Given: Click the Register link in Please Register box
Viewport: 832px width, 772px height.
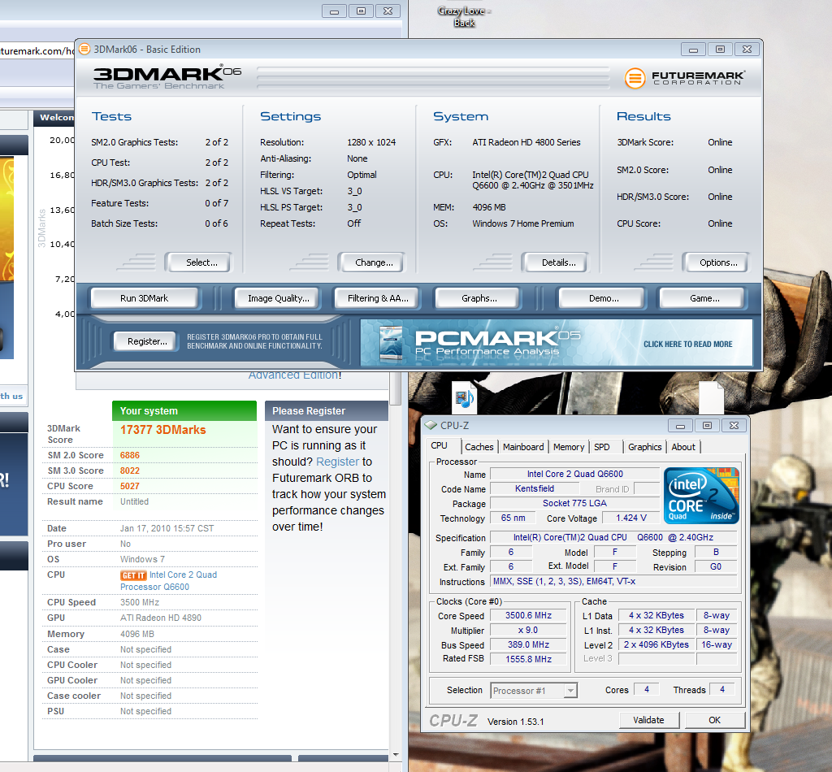Looking at the screenshot, I should tap(337, 462).
